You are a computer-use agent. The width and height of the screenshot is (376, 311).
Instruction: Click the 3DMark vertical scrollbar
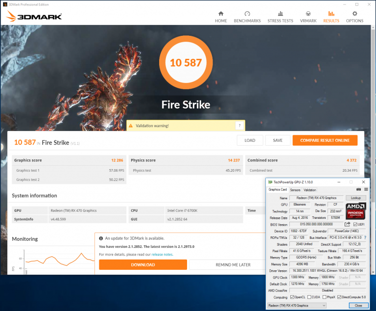[374, 115]
